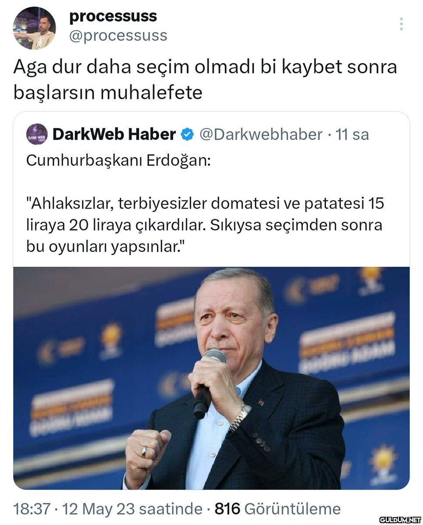Click the "Cumhurbaşkanı Erdoğan:" line
This screenshot has width=423, height=525.
click(x=119, y=160)
